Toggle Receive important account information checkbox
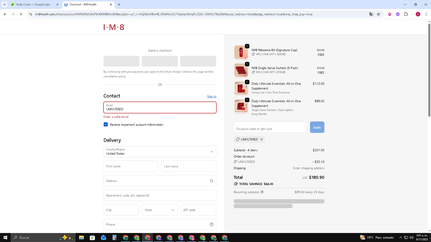431x242 pixels. pos(106,124)
